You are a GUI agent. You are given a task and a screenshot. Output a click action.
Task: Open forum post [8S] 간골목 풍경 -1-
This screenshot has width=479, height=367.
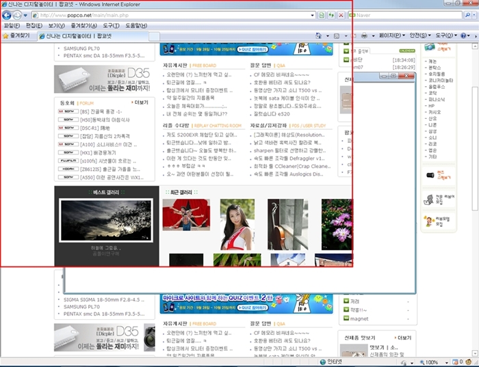click(x=101, y=111)
